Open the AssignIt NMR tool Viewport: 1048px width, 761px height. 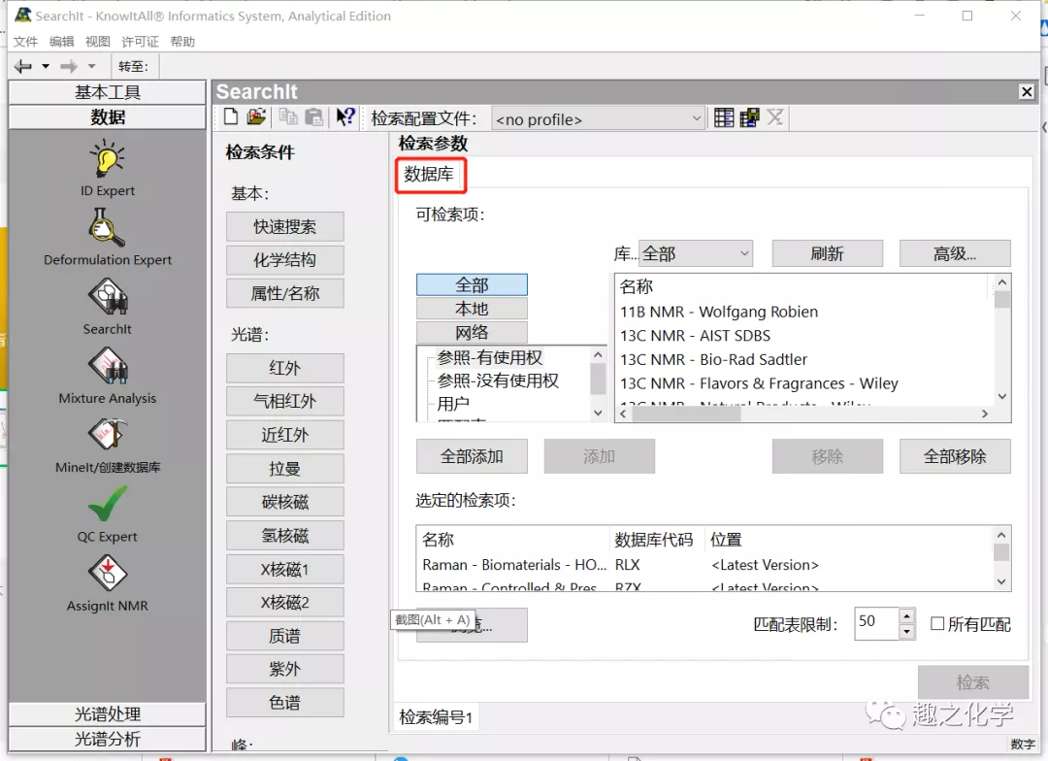click(x=107, y=582)
